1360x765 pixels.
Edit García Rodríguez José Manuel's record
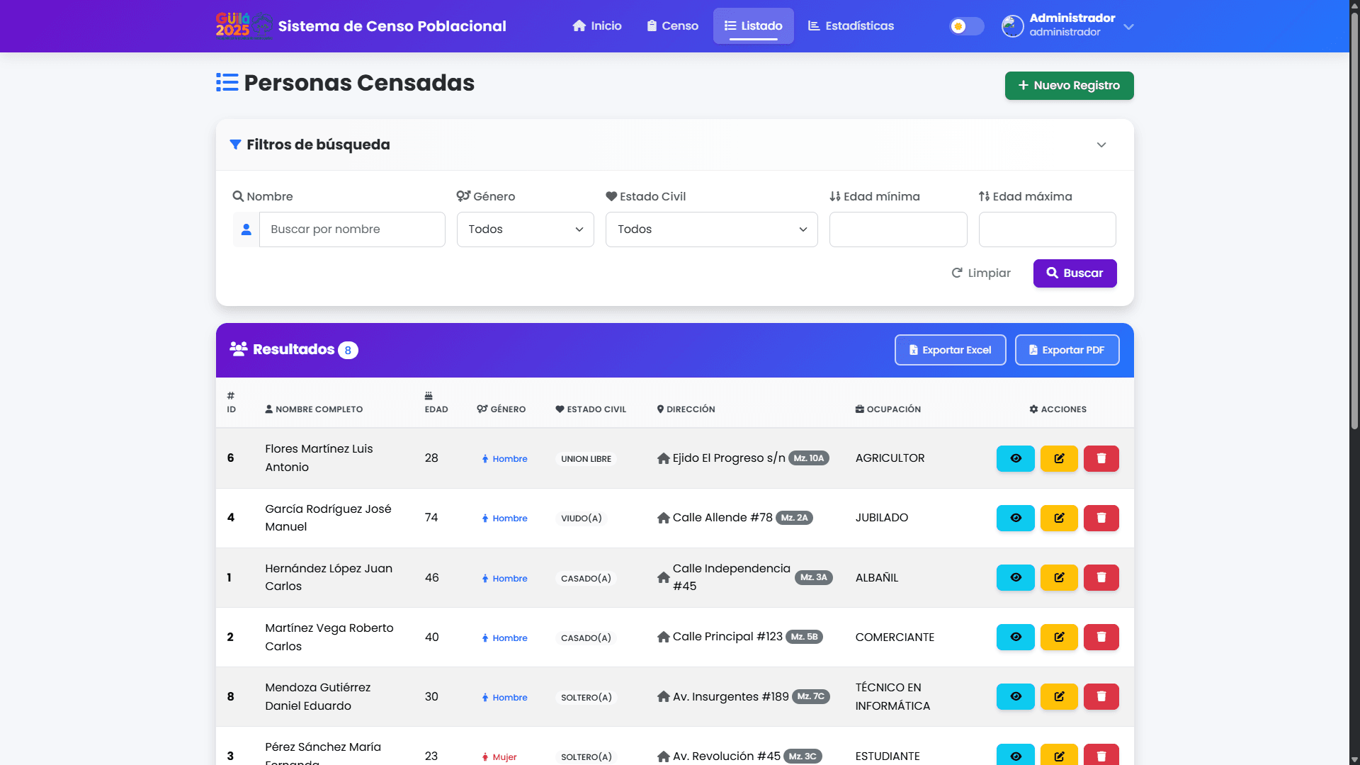click(1058, 518)
